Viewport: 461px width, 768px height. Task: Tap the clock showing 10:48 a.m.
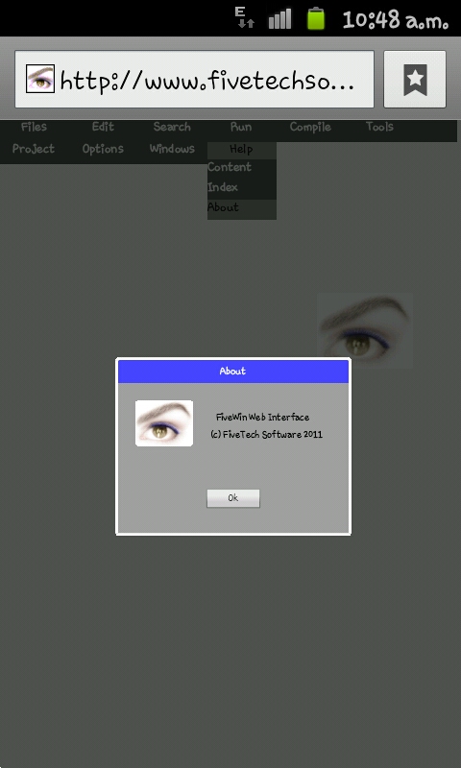click(x=396, y=19)
